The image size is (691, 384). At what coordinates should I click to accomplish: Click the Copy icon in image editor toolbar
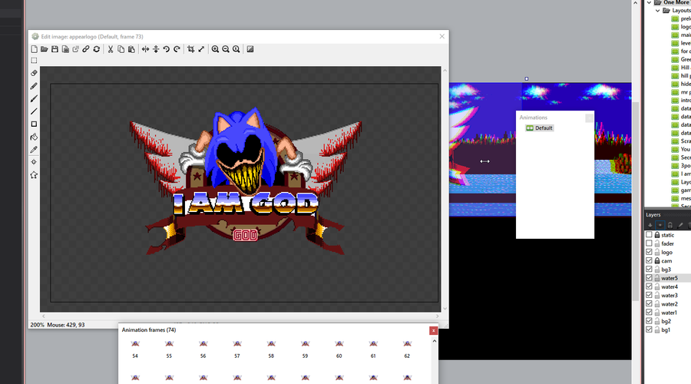[x=121, y=49]
